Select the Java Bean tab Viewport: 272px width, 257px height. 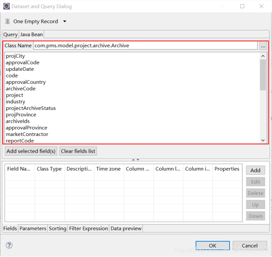(x=31, y=34)
